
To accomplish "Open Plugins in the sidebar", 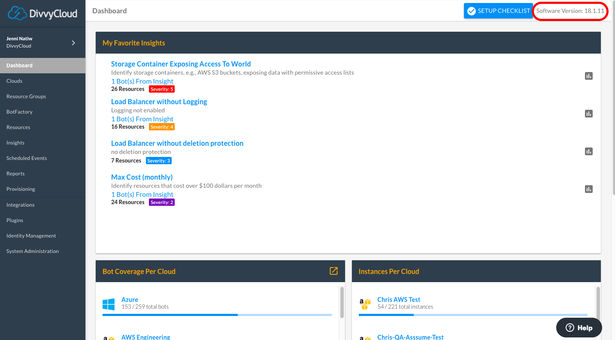I will (x=42, y=220).
